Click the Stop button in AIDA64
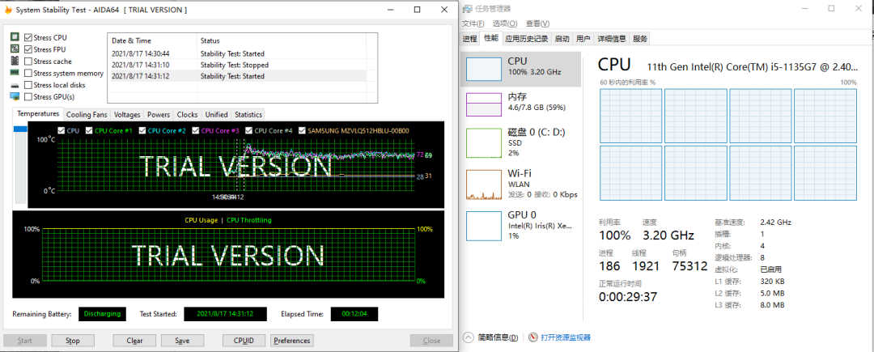 [x=73, y=341]
